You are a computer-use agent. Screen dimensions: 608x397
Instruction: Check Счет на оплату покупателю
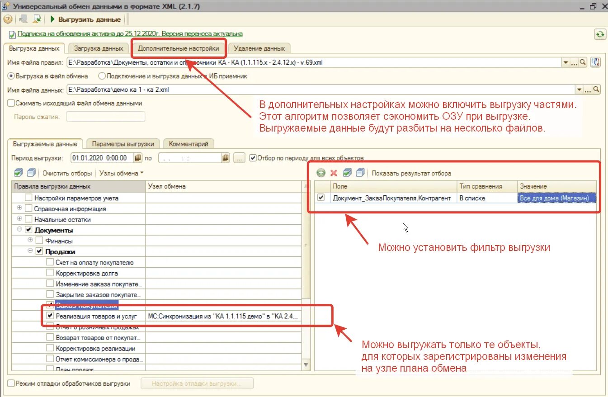[50, 262]
